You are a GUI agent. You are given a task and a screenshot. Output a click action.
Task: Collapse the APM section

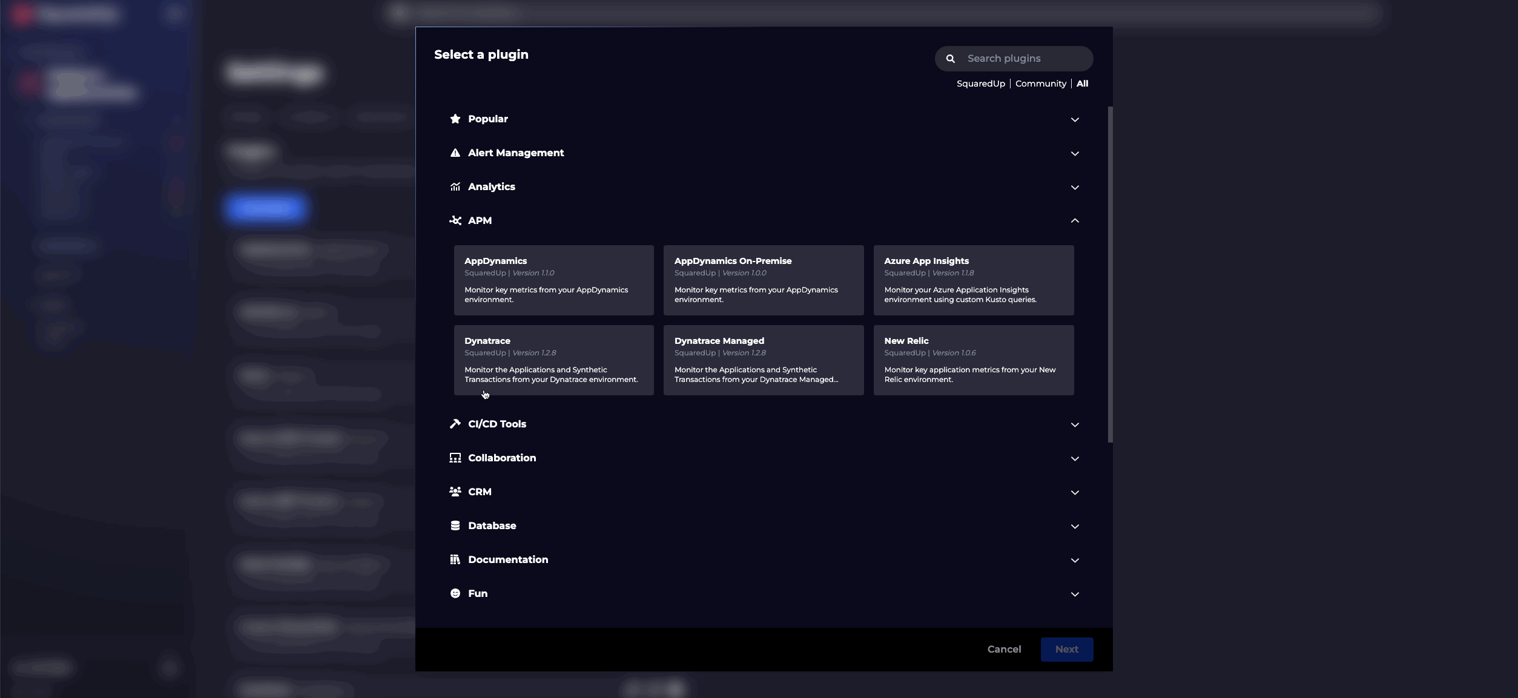(x=1075, y=220)
